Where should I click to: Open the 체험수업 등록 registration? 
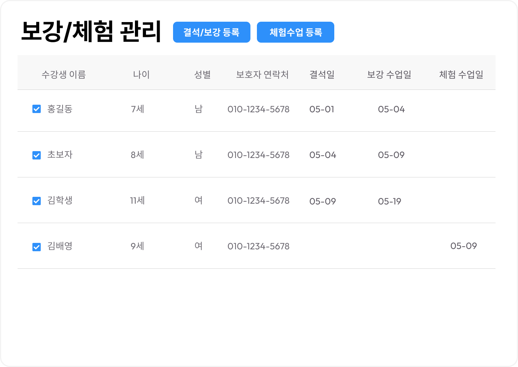click(x=295, y=32)
